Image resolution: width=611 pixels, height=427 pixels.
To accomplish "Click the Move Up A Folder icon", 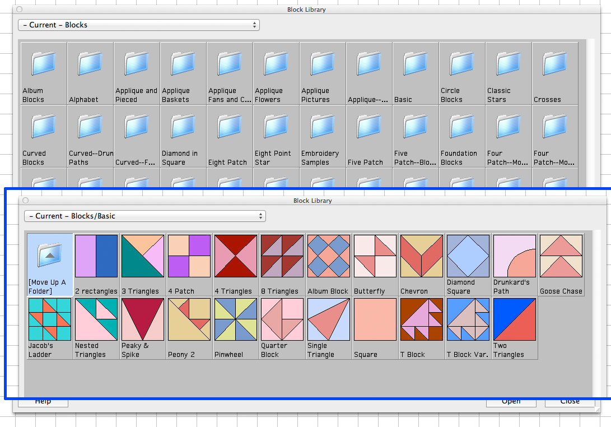I will (x=50, y=257).
